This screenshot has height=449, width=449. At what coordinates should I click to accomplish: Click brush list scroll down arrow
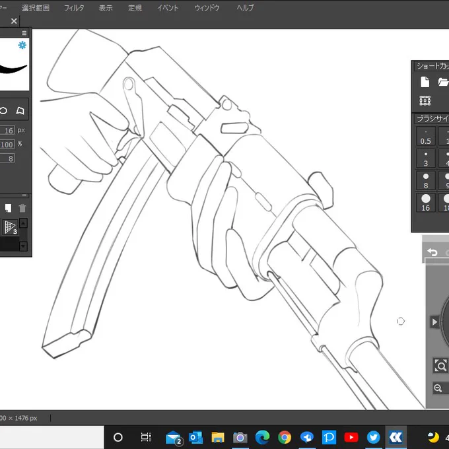(x=24, y=246)
